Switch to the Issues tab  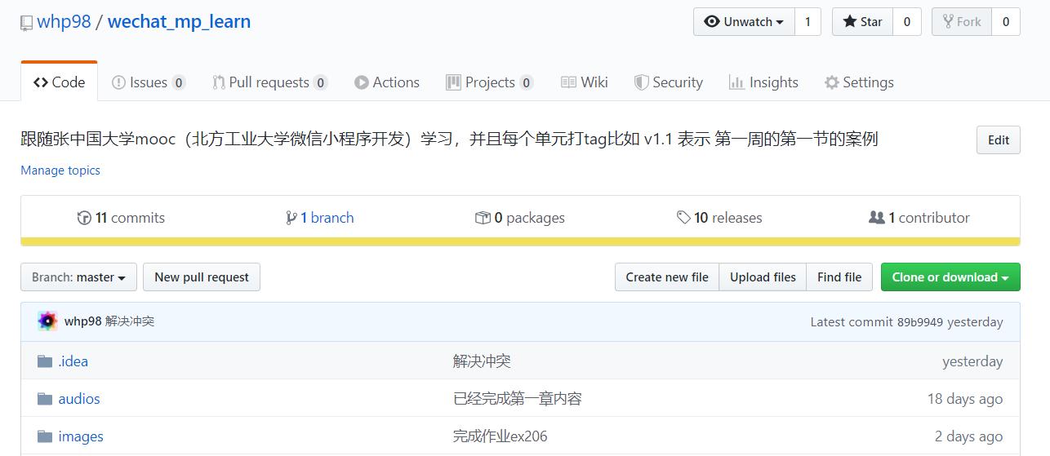coord(149,82)
